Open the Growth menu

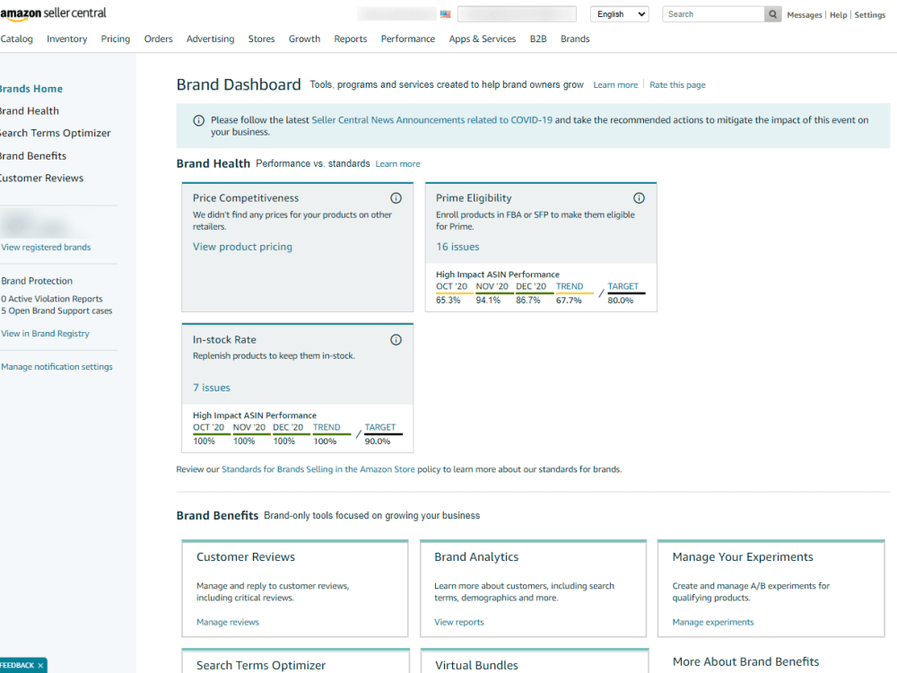304,39
